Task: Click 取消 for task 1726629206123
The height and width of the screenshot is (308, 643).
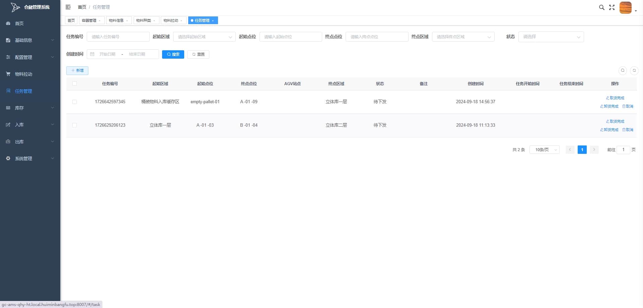Action: coord(628,130)
